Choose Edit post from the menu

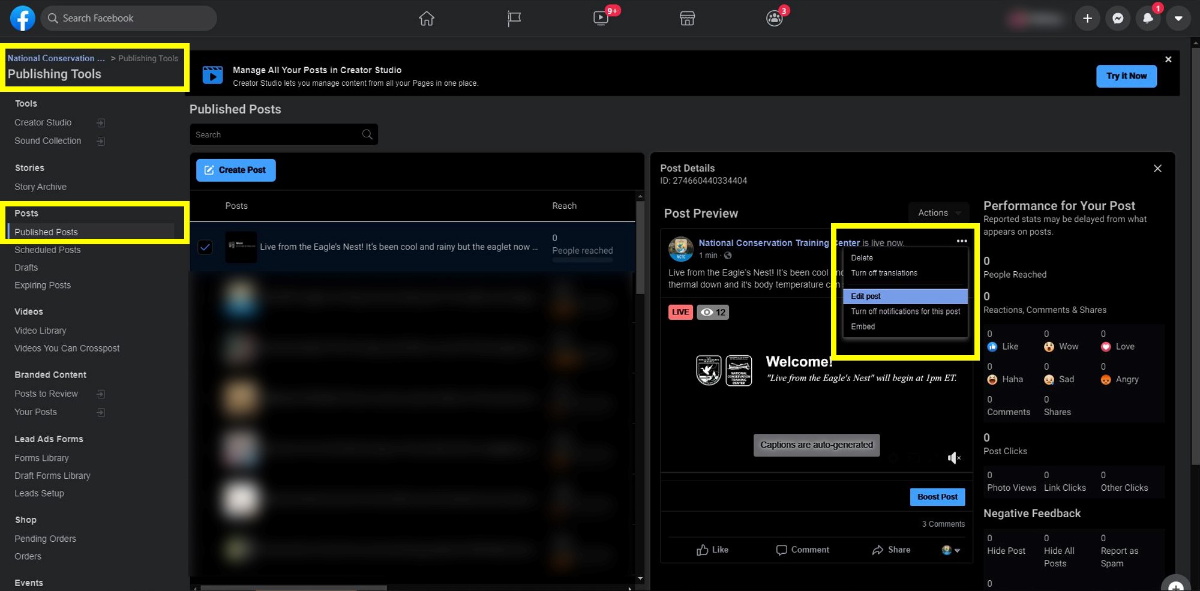pyautogui.click(x=866, y=296)
